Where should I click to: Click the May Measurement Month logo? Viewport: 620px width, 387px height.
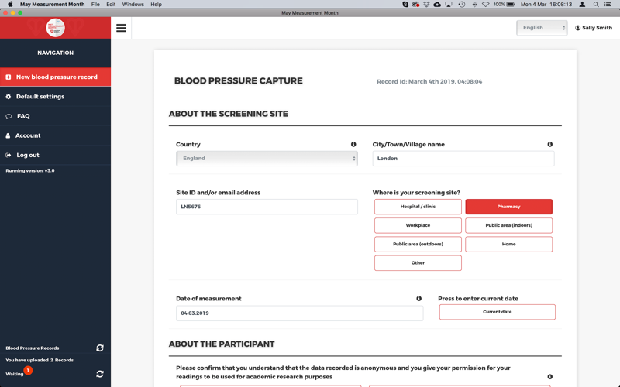55,28
